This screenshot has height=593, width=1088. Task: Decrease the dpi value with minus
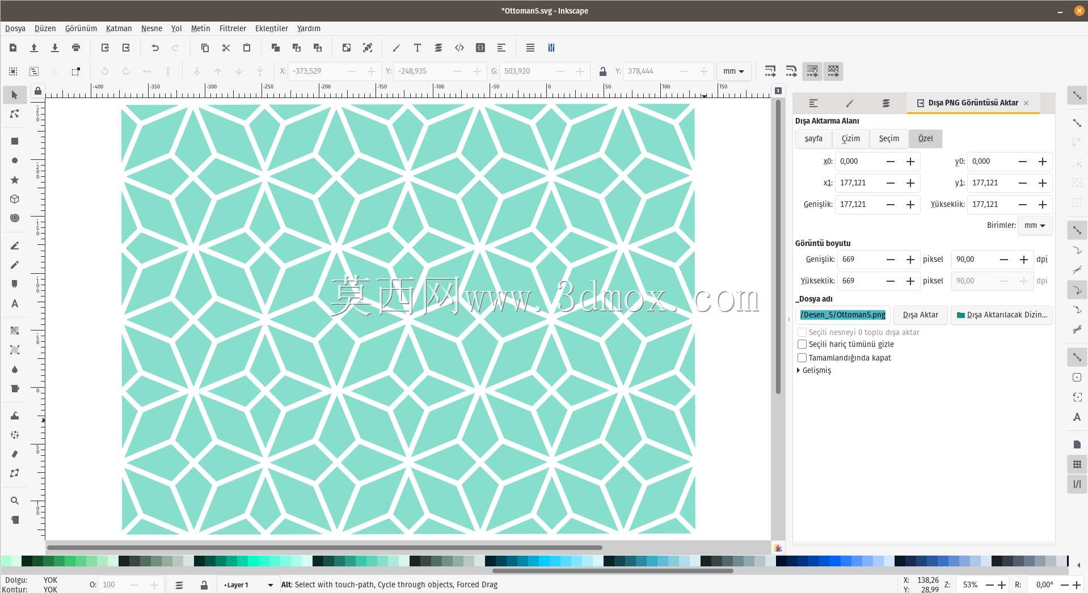1004,260
